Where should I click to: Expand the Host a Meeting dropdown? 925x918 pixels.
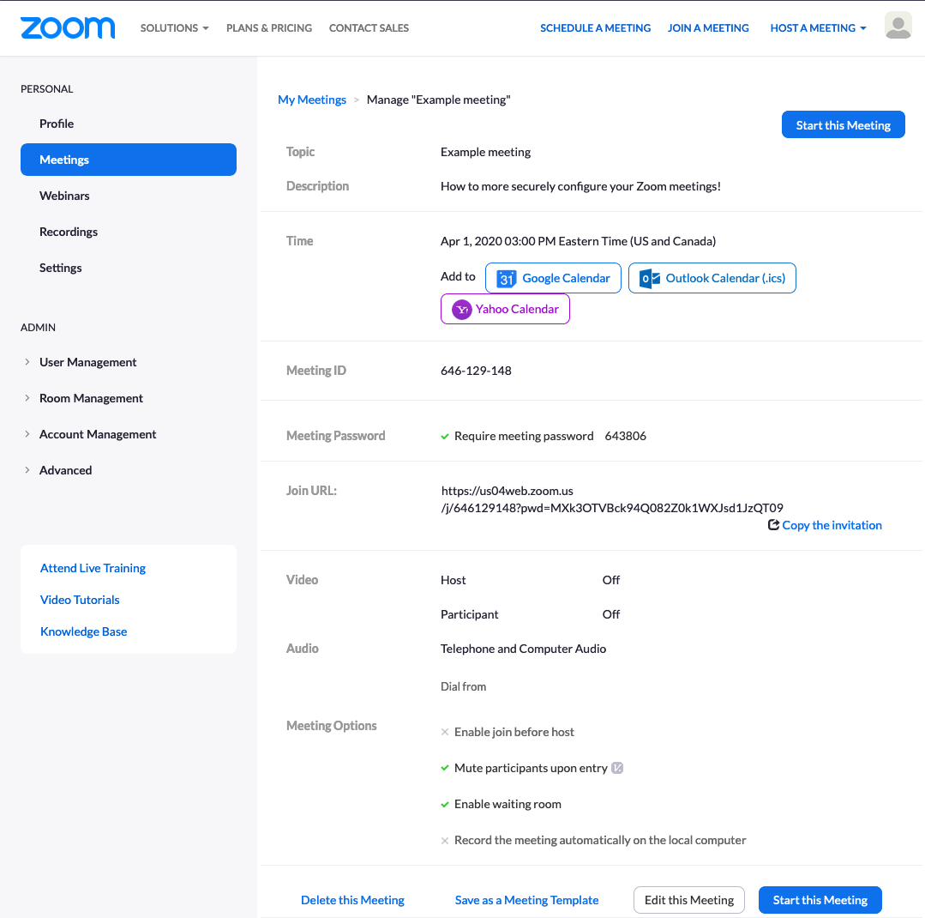coord(818,28)
